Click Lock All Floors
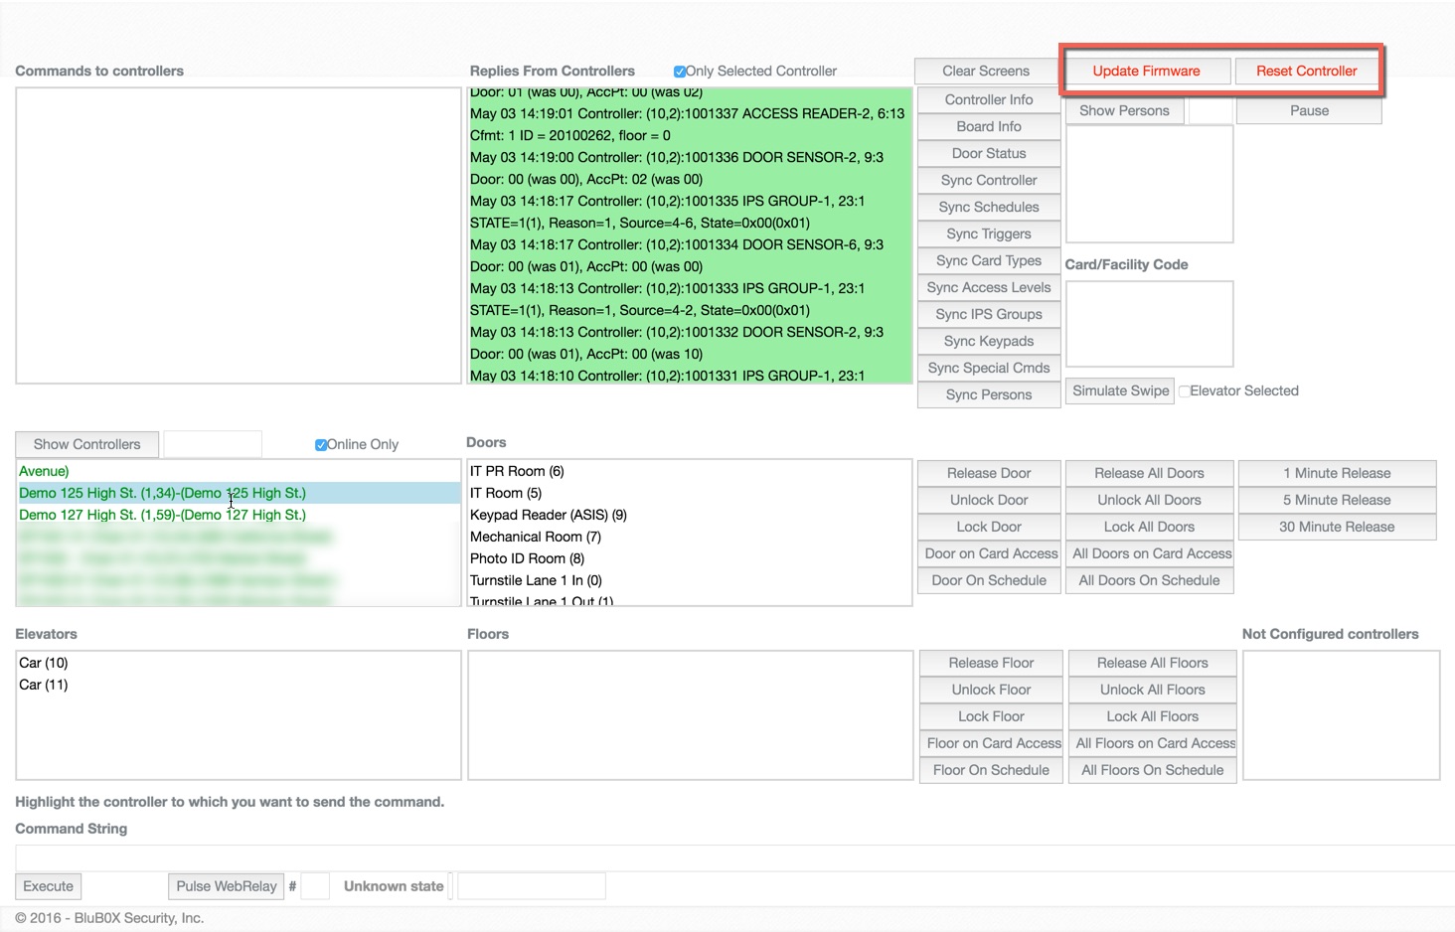The width and height of the screenshot is (1455, 932). (1152, 716)
